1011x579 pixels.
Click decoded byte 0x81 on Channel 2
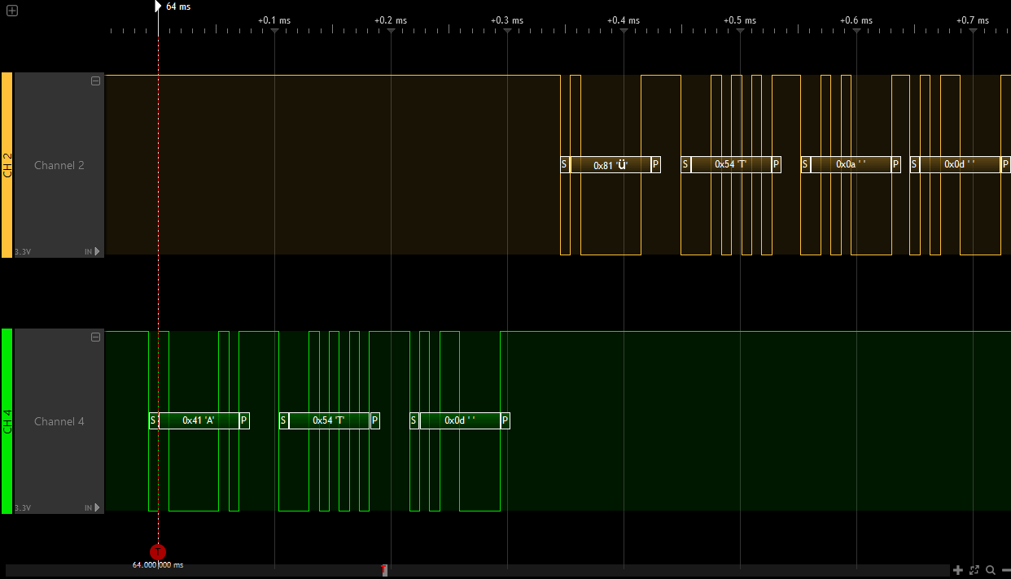pos(611,165)
